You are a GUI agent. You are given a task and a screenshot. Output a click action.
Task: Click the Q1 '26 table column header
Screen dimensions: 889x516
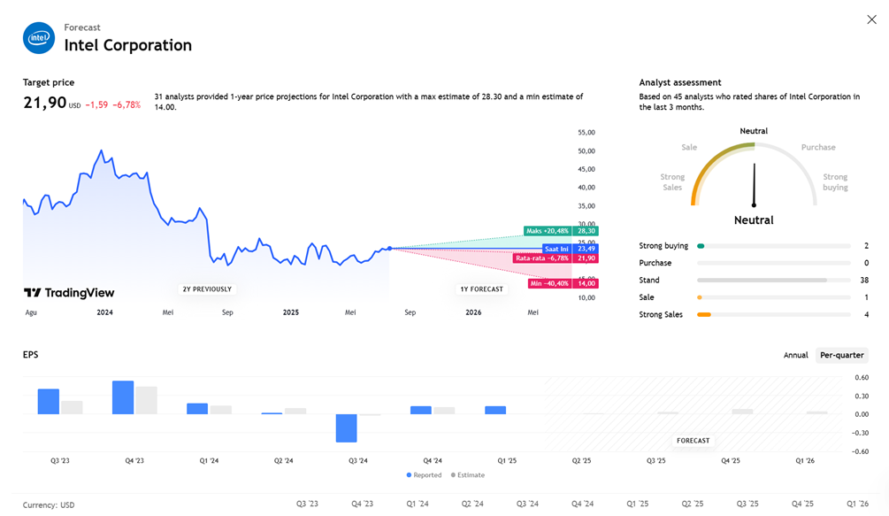(857, 504)
